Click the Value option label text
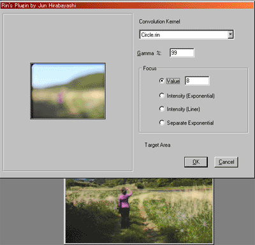The height and width of the screenshot is (245, 255). click(x=173, y=81)
